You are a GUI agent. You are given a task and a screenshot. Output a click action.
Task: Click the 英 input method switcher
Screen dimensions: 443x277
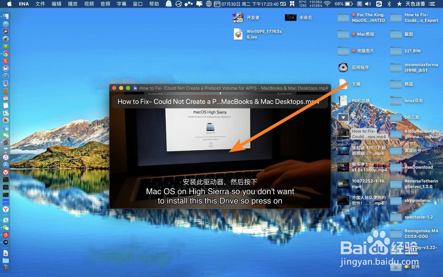359,4
